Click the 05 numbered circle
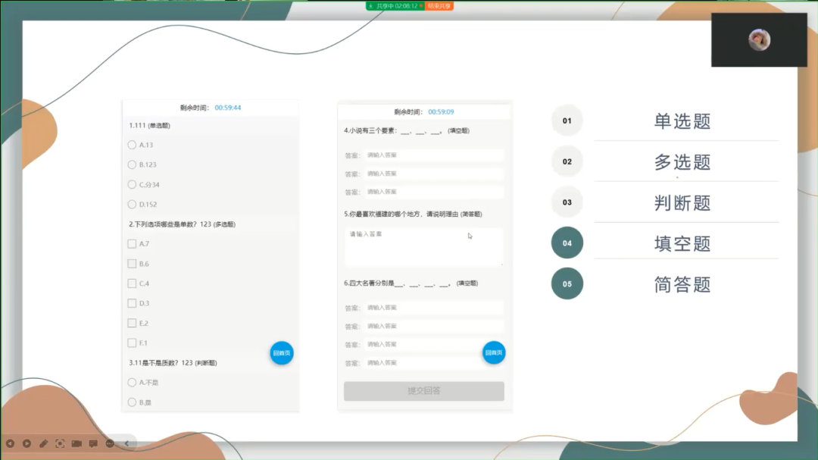This screenshot has width=818, height=460. (x=567, y=283)
